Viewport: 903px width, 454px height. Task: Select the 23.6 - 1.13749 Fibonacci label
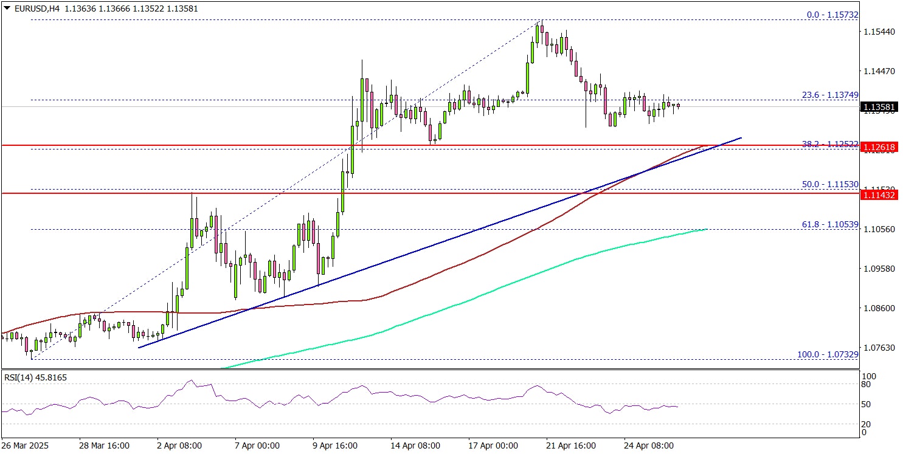pos(826,95)
